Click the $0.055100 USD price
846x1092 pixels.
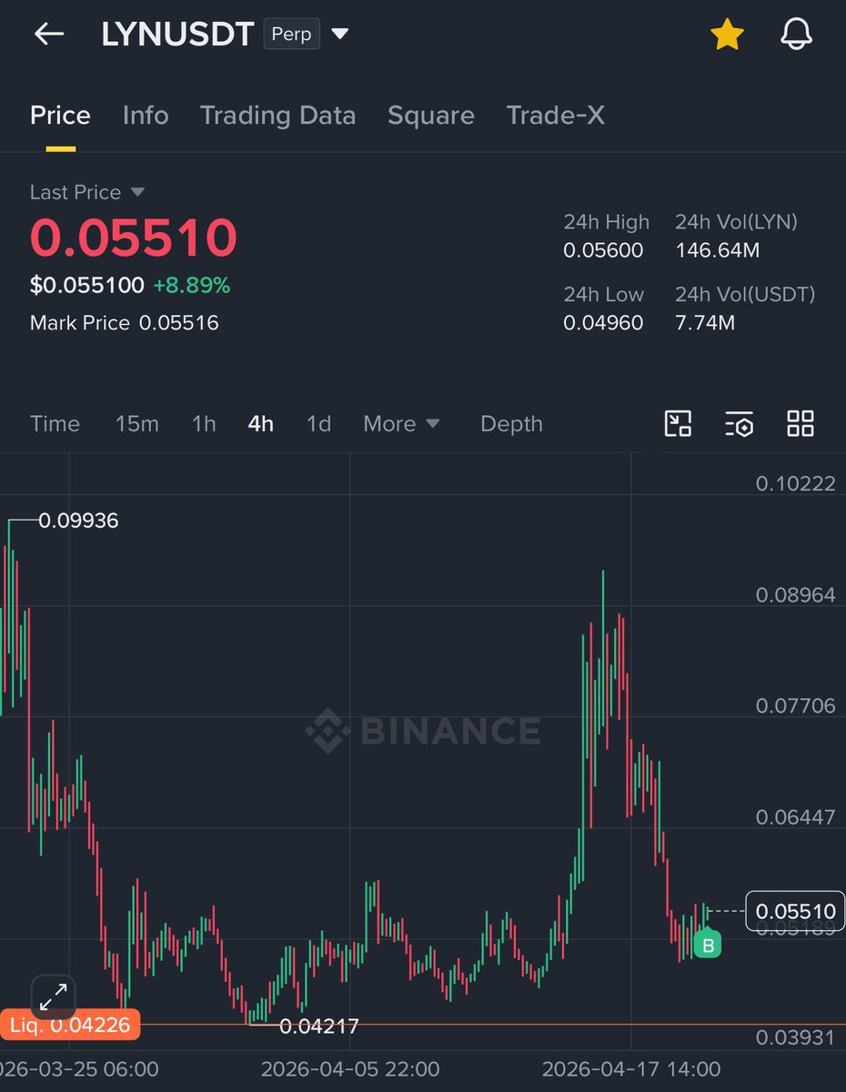(x=86, y=286)
